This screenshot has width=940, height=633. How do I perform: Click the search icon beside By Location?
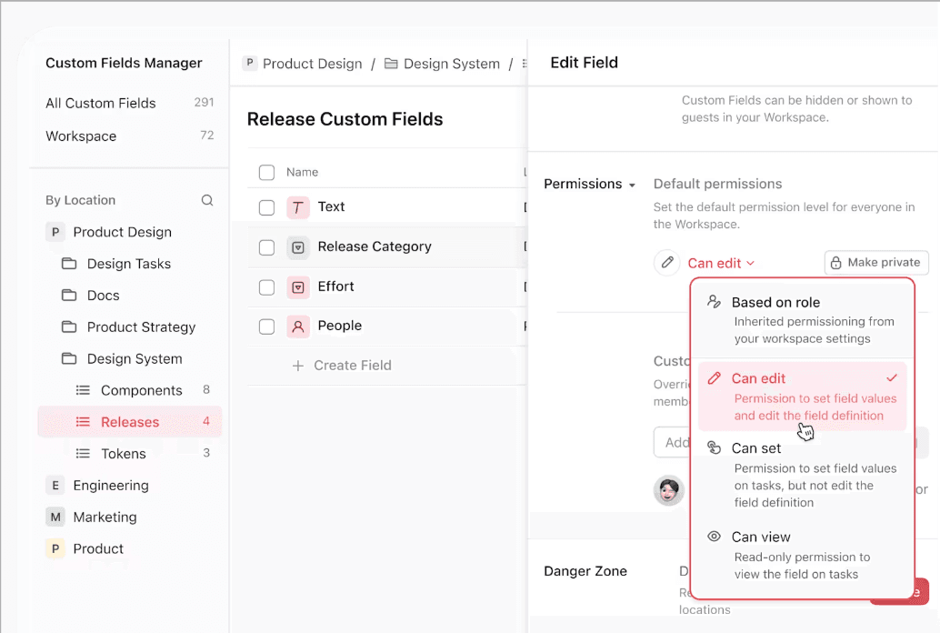pyautogui.click(x=207, y=200)
